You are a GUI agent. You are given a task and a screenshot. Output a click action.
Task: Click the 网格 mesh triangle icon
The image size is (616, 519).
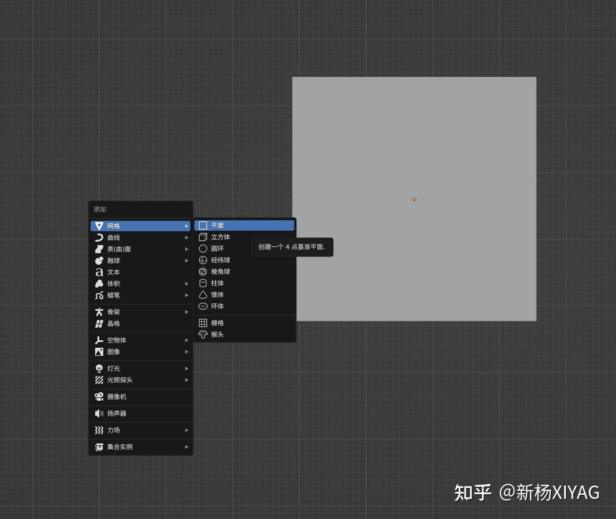click(99, 226)
